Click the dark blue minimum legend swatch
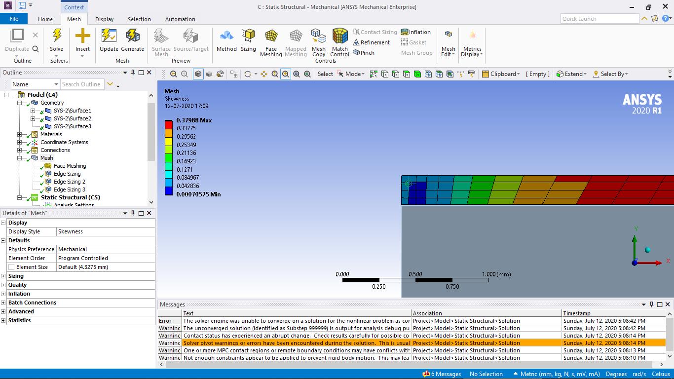This screenshot has width=674, height=379. coord(169,191)
